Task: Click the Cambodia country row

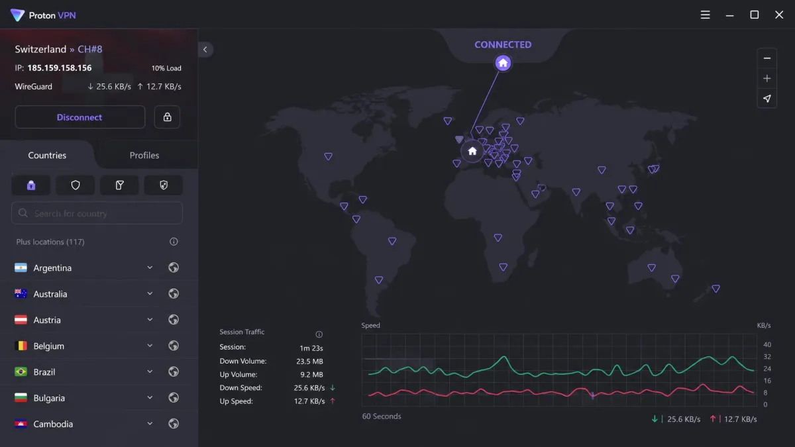Action: tap(99, 424)
